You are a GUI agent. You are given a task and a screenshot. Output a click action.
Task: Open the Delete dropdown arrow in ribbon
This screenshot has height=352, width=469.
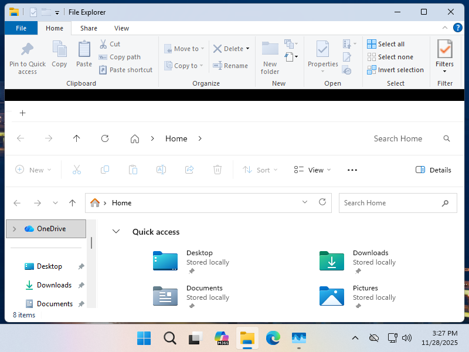(247, 49)
